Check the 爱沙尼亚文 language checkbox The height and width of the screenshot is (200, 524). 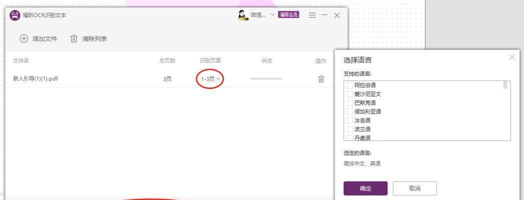coord(350,94)
